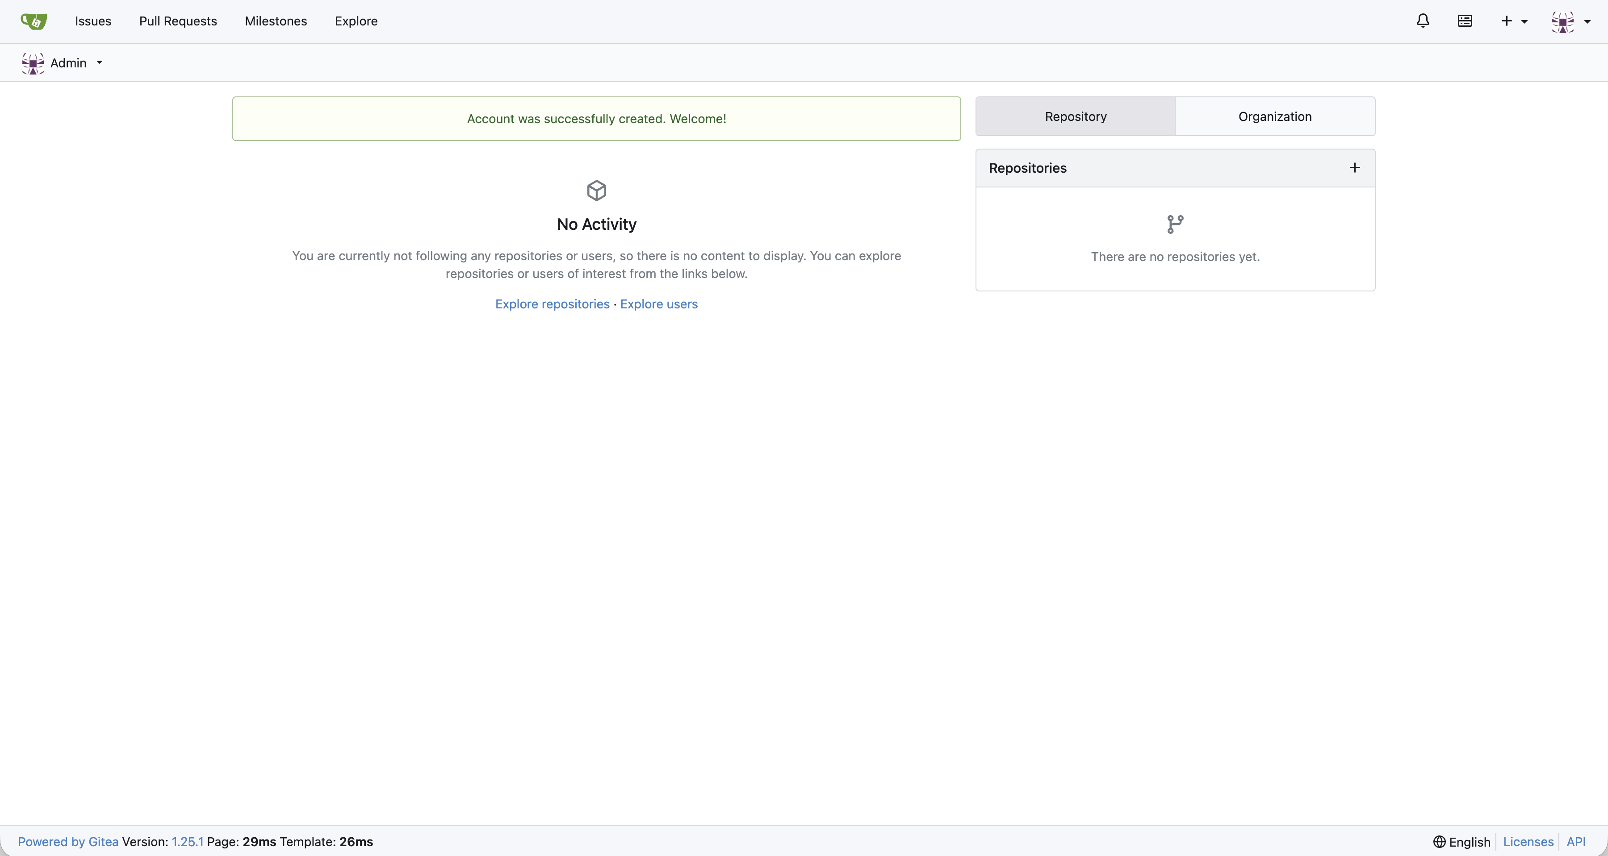Screen dimensions: 1608x856
Task: Switch to the Organization tab
Action: (x=1275, y=116)
